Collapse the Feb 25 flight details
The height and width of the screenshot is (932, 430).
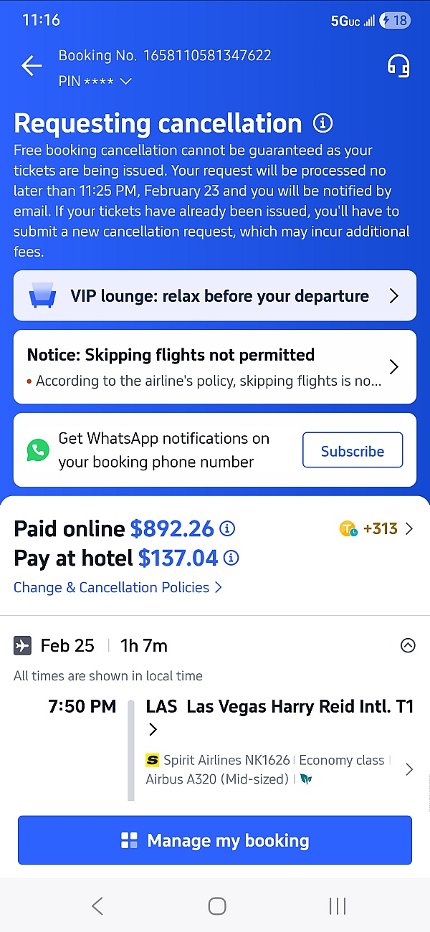click(407, 646)
